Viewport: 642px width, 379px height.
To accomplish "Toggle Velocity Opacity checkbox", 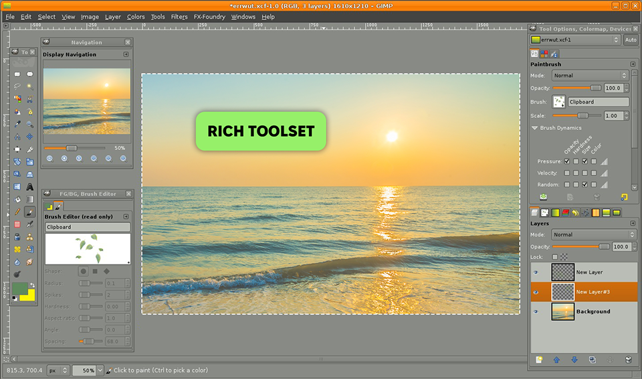I will pos(566,173).
